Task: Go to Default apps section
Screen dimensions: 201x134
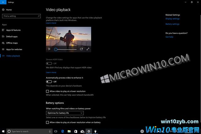Action: [x=12, y=36]
